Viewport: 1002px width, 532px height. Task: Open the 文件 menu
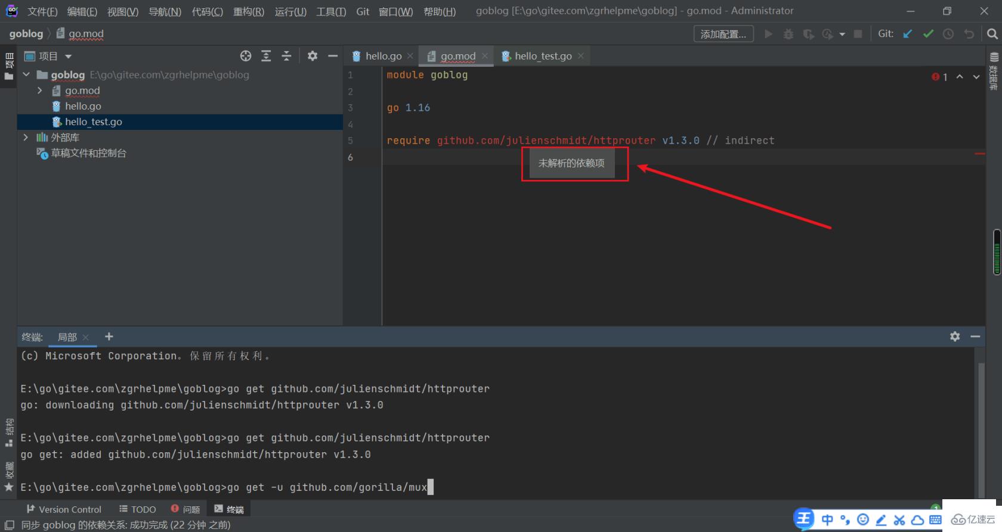(42, 11)
